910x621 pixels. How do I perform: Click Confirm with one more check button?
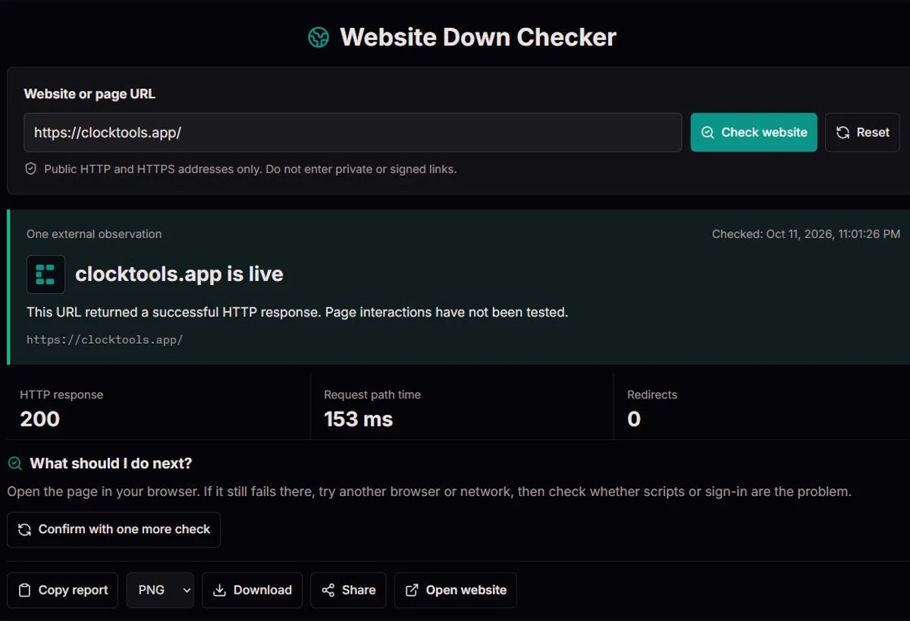pyautogui.click(x=114, y=529)
